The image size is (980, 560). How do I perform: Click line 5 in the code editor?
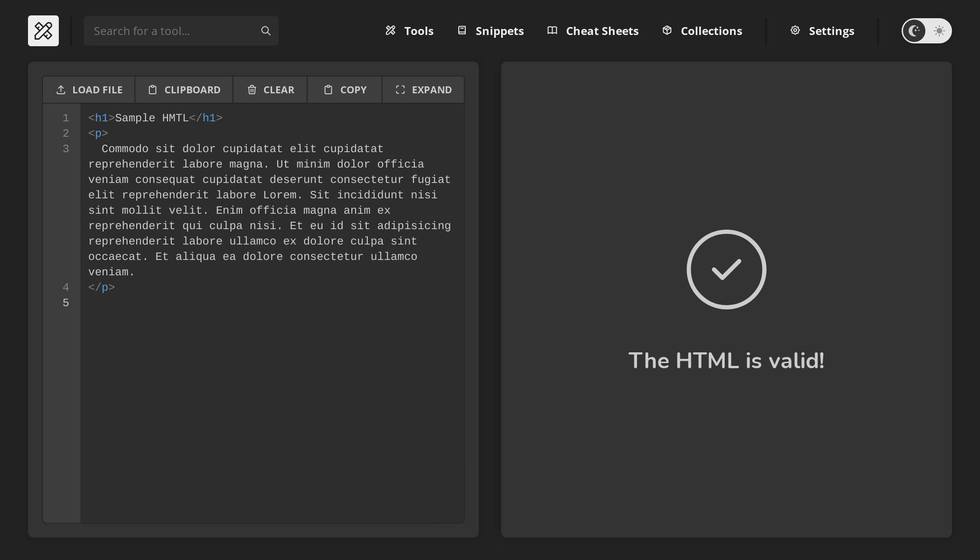tap(273, 303)
